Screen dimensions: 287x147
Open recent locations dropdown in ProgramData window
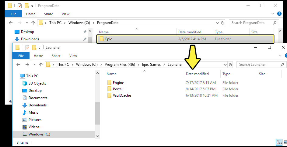click(27, 23)
